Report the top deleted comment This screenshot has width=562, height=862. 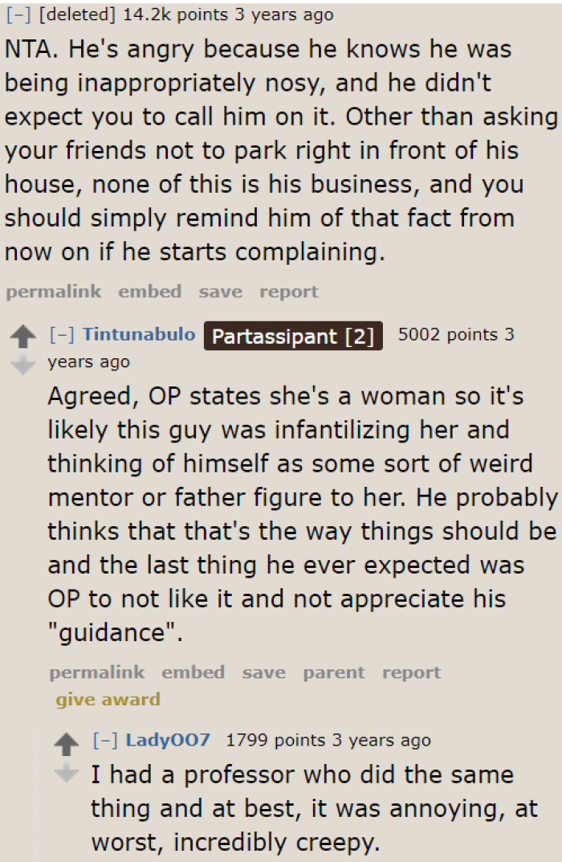[x=289, y=291]
